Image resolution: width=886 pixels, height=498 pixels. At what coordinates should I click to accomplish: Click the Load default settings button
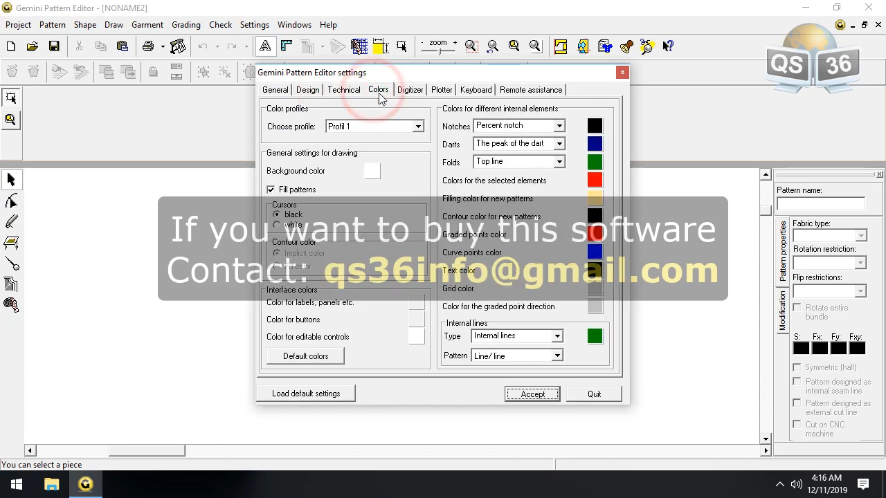click(306, 394)
